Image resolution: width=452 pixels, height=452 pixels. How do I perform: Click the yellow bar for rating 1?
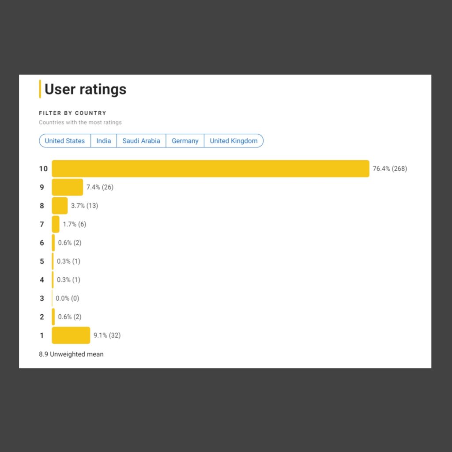[x=71, y=335]
